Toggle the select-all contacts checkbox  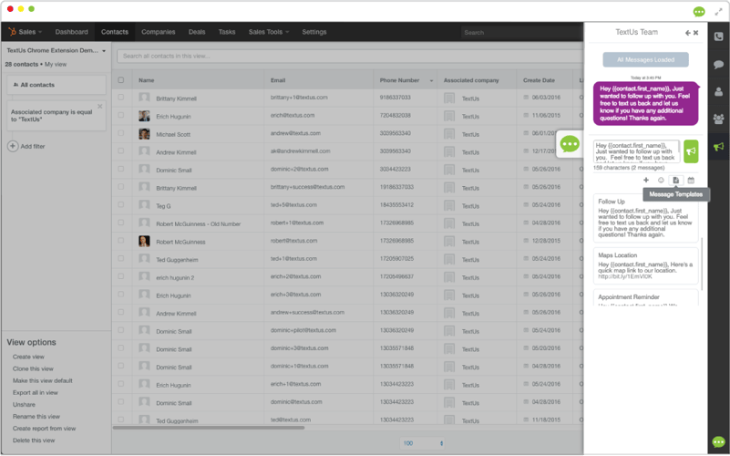click(121, 80)
